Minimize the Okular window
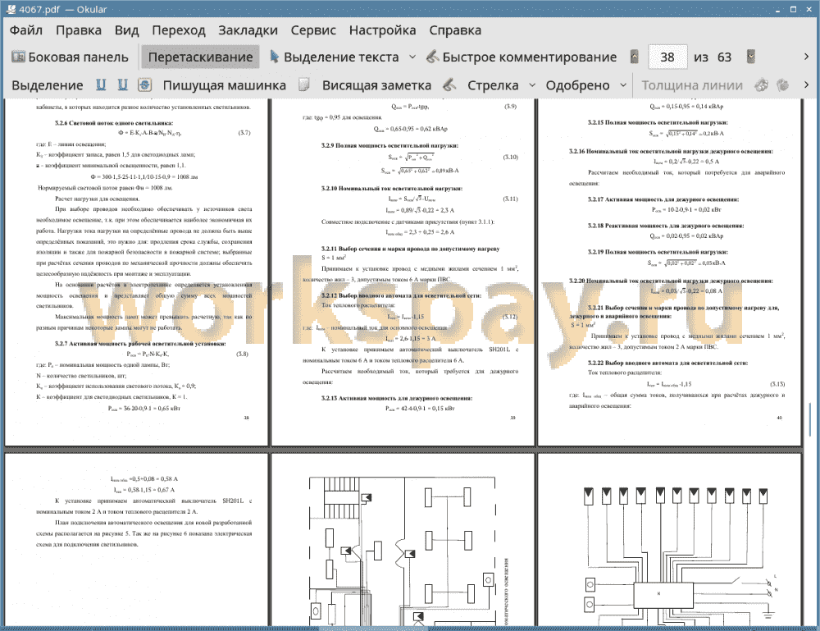Screen dimensions: 820x631 (x=778, y=9)
